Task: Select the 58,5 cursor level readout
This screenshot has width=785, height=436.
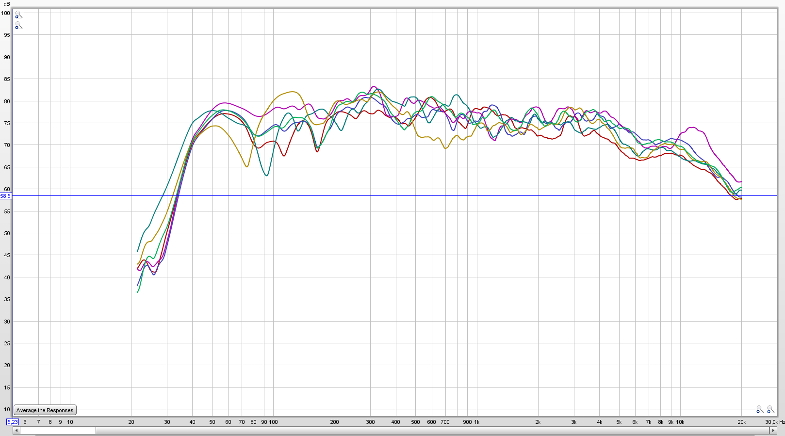Action: [6, 196]
